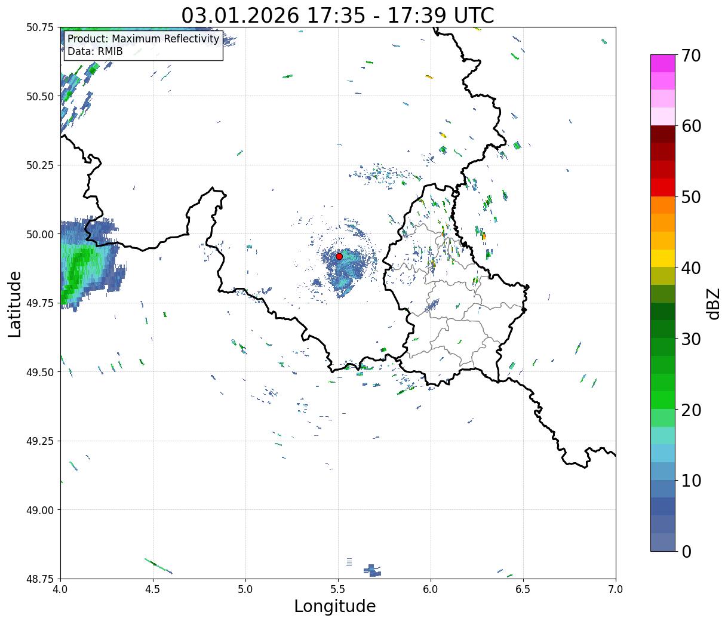The height and width of the screenshot is (621, 728).
Task: Click the latitude tick label '50.75'
Action: pos(40,27)
